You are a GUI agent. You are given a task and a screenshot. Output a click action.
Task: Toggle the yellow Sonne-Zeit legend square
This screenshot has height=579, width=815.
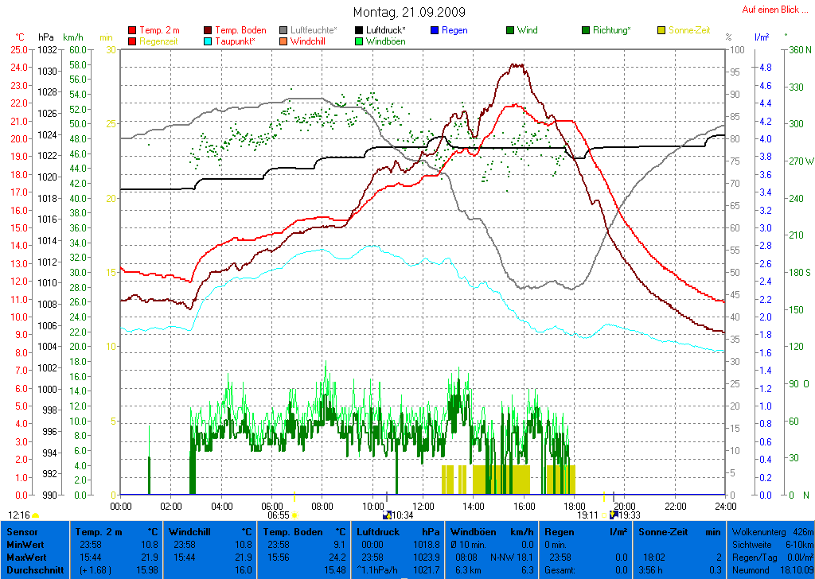(661, 31)
